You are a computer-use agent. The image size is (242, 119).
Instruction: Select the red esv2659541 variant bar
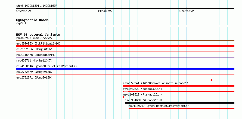pos(179,86)
